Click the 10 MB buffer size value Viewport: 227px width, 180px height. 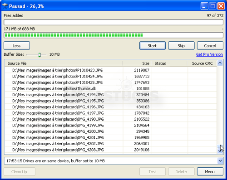[x=54, y=54]
